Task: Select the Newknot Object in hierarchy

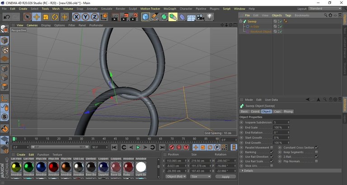Action: [261, 32]
